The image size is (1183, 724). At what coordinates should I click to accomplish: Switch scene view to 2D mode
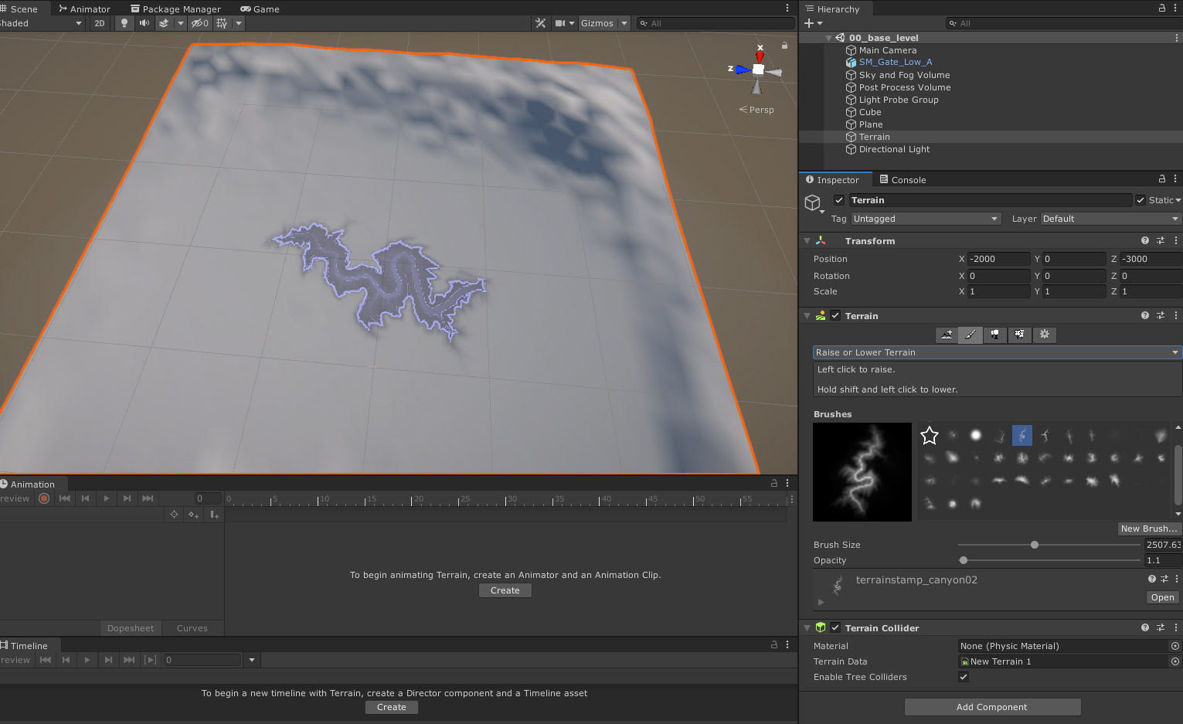[99, 23]
